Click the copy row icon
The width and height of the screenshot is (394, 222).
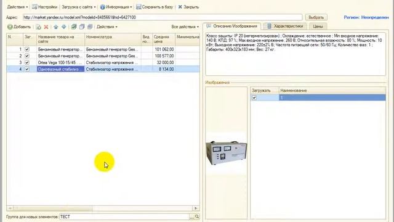pyautogui.click(x=38, y=27)
